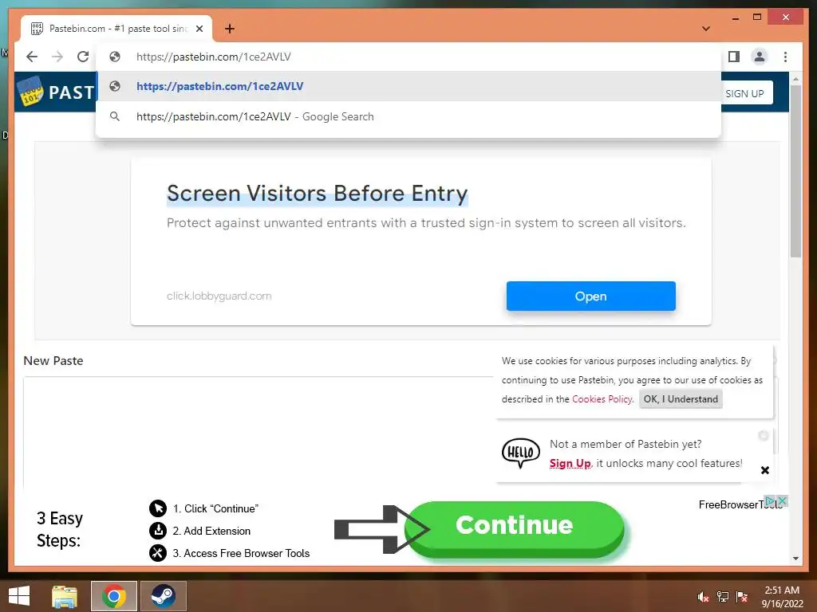Open a new browser tab
Viewport: 817px width, 612px height.
(229, 29)
